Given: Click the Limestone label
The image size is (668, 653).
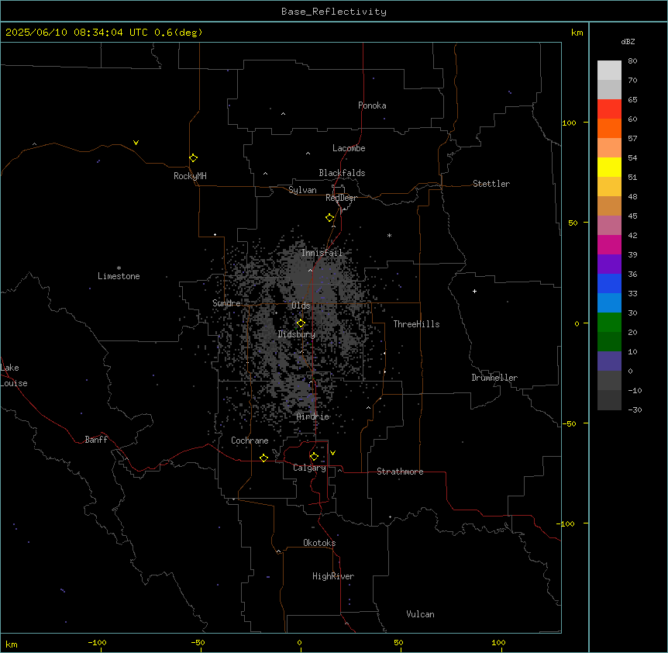Looking at the screenshot, I should (119, 276).
